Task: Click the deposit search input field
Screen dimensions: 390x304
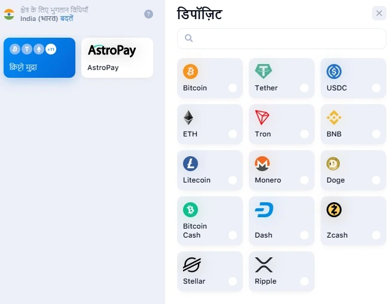Action: tap(281, 38)
